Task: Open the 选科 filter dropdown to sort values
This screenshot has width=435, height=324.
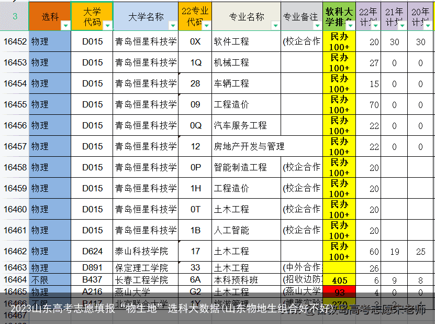Action: pos(65,26)
